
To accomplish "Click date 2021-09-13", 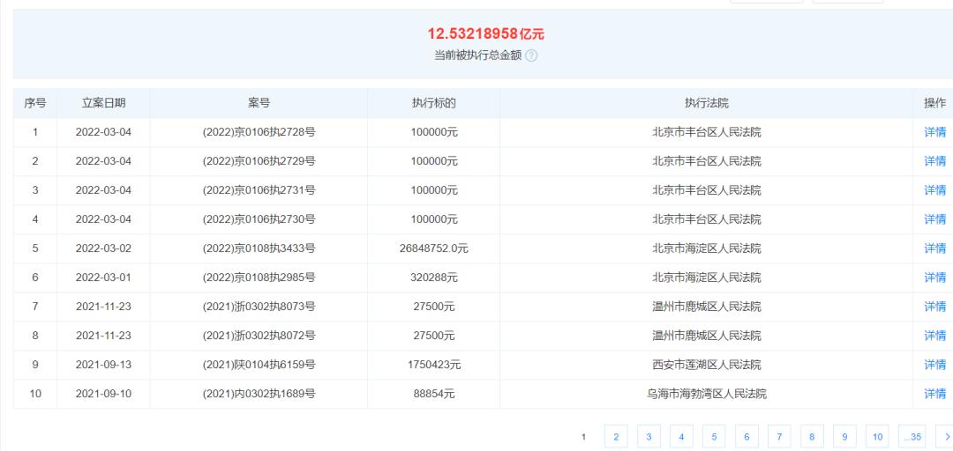I will (x=103, y=365).
